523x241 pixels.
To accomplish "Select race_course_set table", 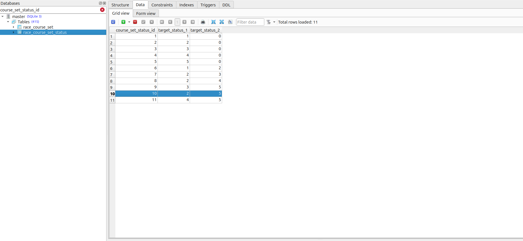I will coord(38,27).
